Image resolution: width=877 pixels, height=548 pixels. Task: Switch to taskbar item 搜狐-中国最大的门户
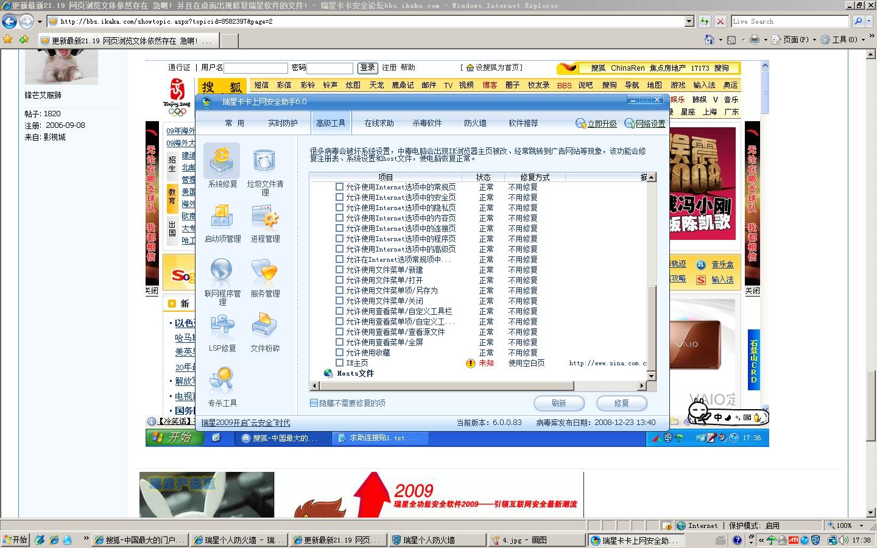pos(139,540)
